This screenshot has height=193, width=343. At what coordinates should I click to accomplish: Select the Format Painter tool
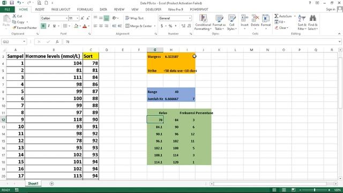tap(25, 28)
